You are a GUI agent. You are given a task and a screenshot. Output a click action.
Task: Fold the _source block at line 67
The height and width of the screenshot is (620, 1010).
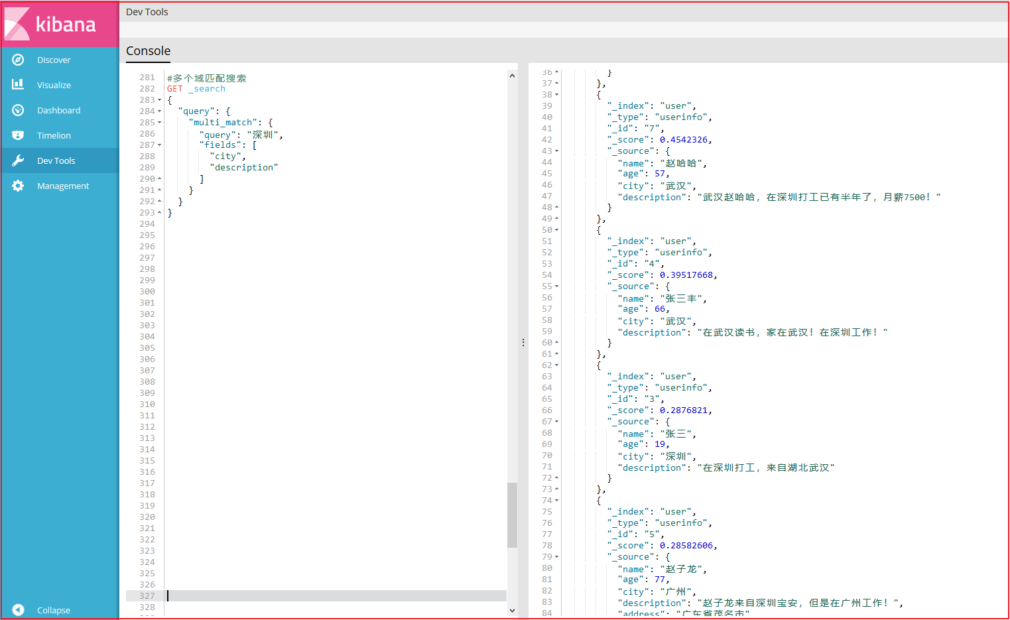[x=557, y=422]
